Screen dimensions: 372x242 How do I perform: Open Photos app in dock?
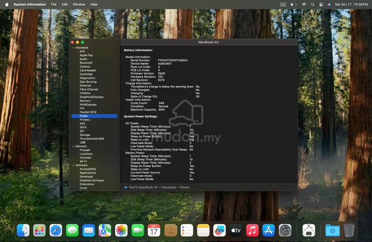[x=121, y=230]
